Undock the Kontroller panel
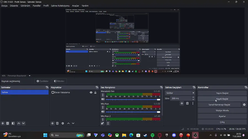Screen dimensions: 248x139 pos(246,87)
